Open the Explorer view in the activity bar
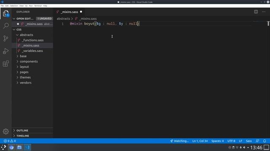 (x=5, y=13)
